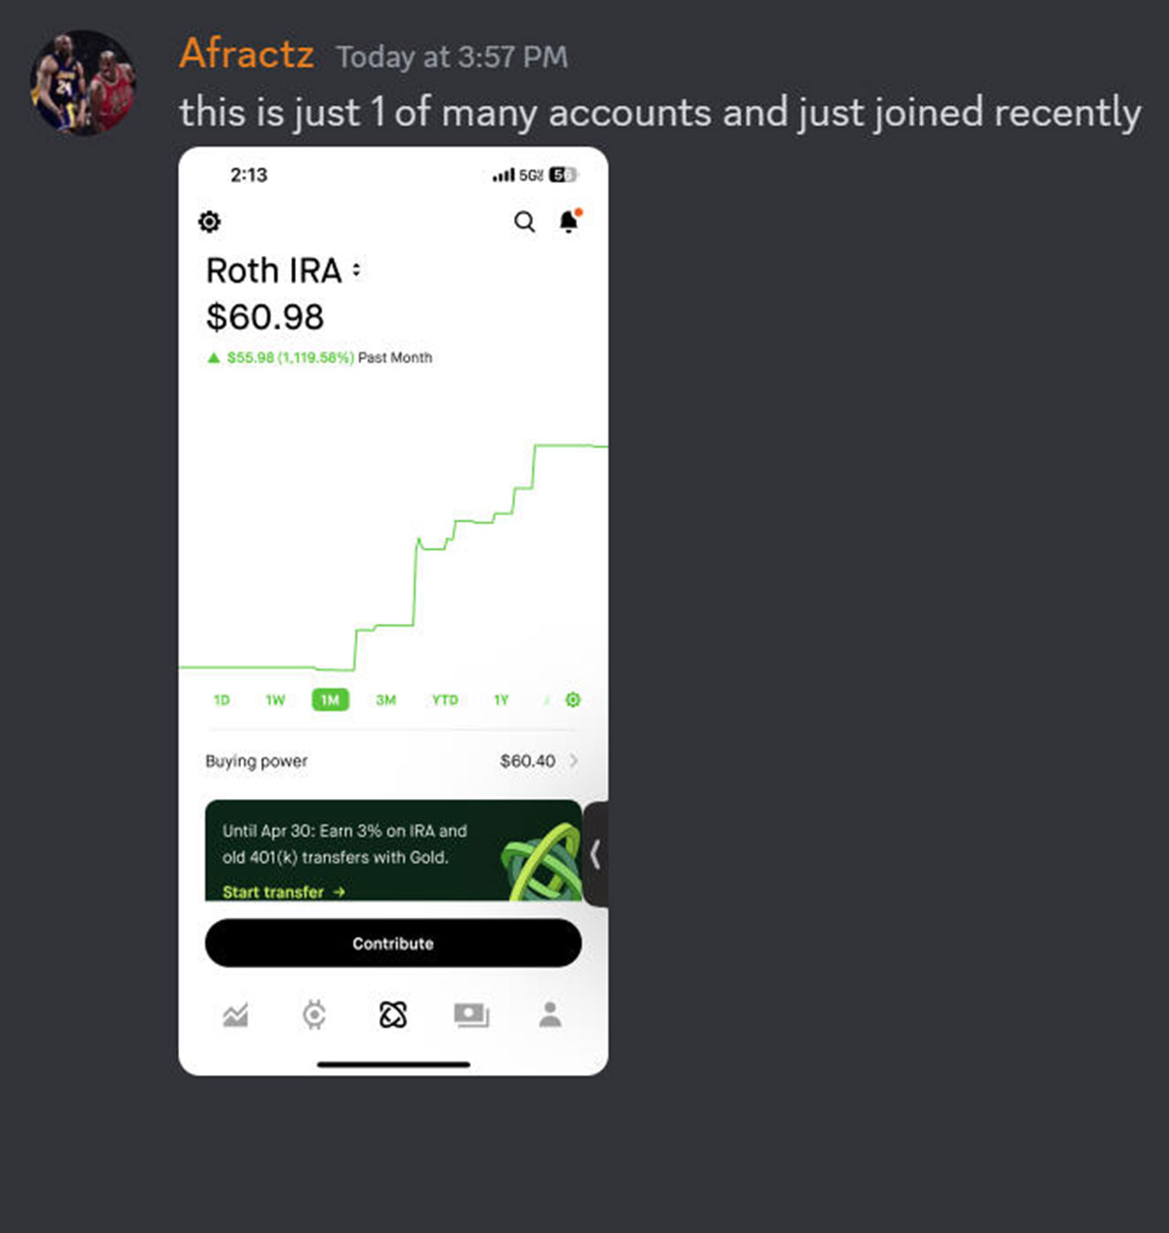Screen dimensions: 1169x1233
Task: Expand Buying power details chevron
Action: coord(574,760)
